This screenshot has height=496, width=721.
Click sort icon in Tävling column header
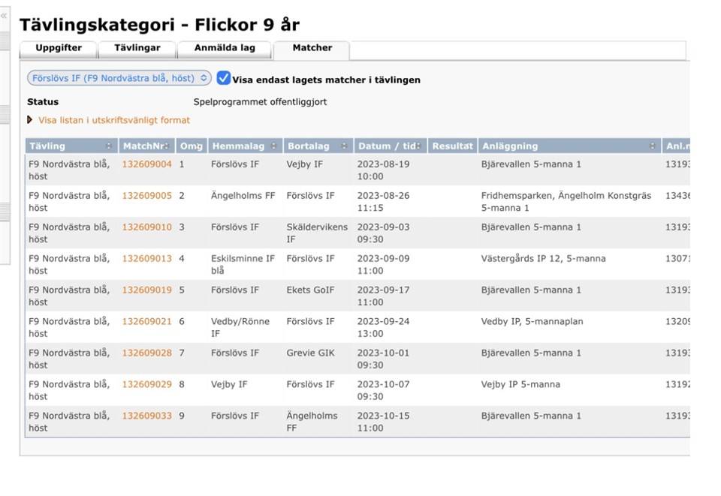pos(108,146)
